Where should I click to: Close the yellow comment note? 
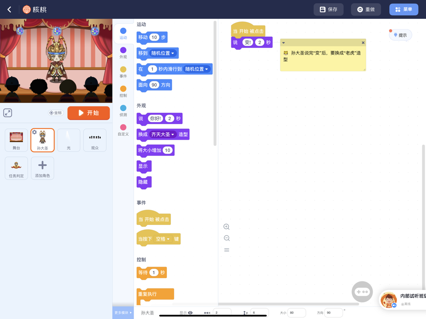[x=363, y=43]
